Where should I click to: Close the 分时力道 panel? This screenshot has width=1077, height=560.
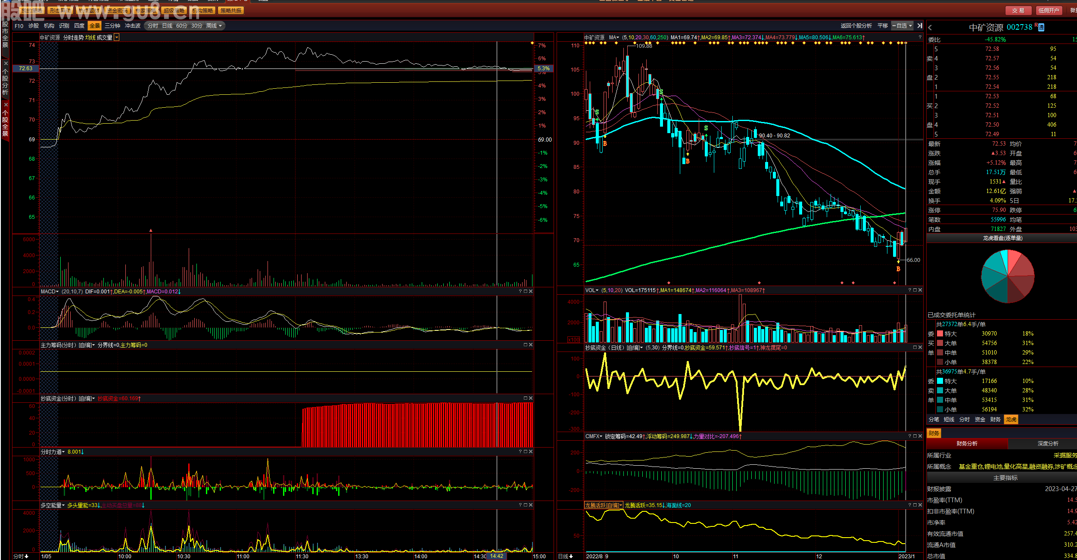(531, 452)
